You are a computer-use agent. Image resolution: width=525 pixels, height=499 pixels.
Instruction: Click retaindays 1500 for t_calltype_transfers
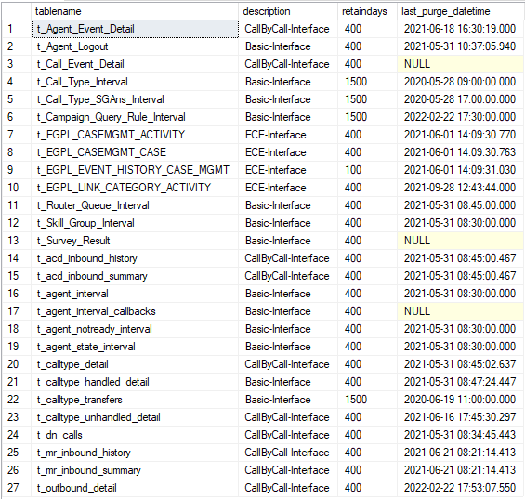click(367, 400)
